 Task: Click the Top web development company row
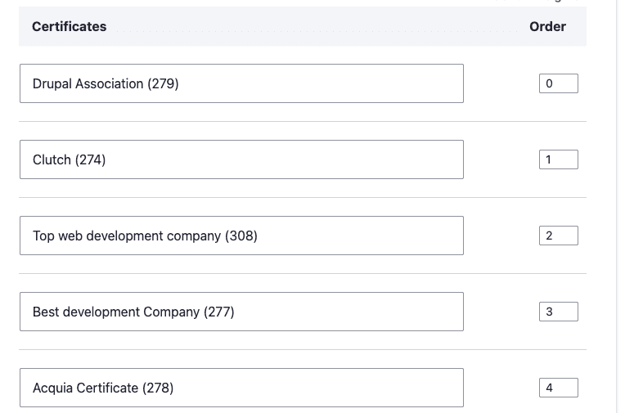[499, 236]
